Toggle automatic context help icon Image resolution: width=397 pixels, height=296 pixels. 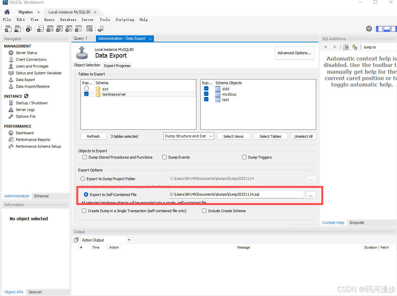[355, 47]
